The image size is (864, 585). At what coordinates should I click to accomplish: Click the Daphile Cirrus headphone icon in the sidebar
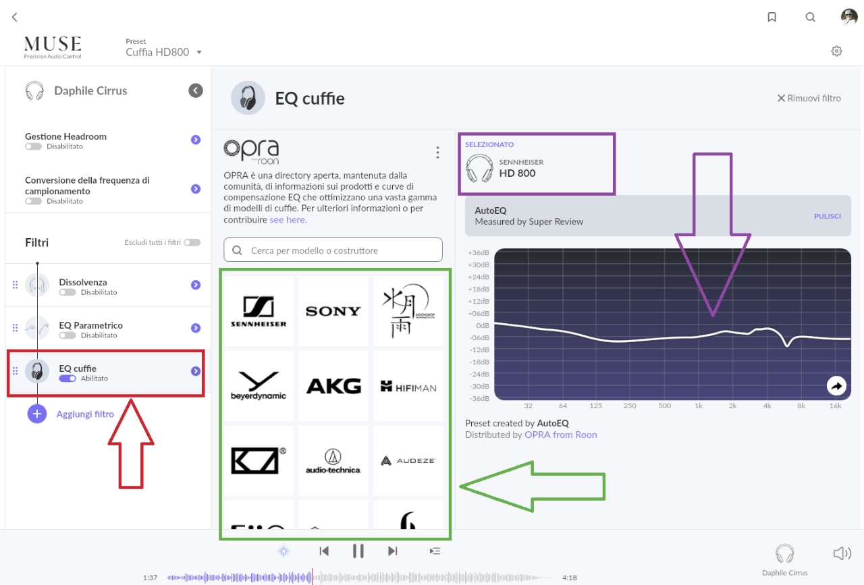[34, 90]
